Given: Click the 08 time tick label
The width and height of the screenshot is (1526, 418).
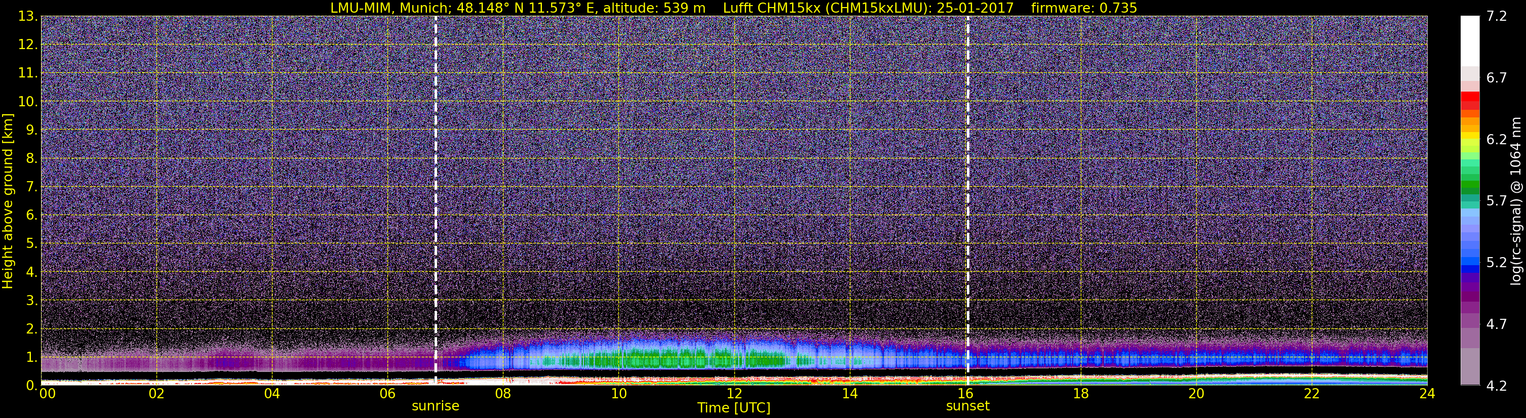Looking at the screenshot, I should pyautogui.click(x=503, y=394).
